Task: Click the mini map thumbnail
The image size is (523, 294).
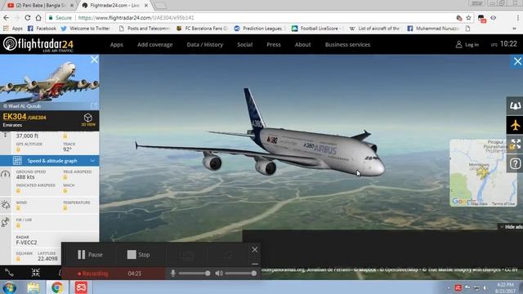Action: tap(483, 172)
